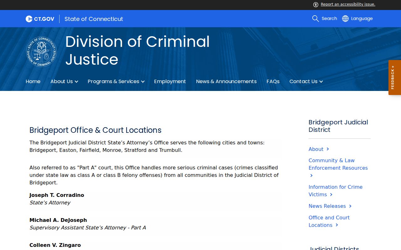Go to the Home menu item
This screenshot has height=250, width=401.
tap(33, 81)
